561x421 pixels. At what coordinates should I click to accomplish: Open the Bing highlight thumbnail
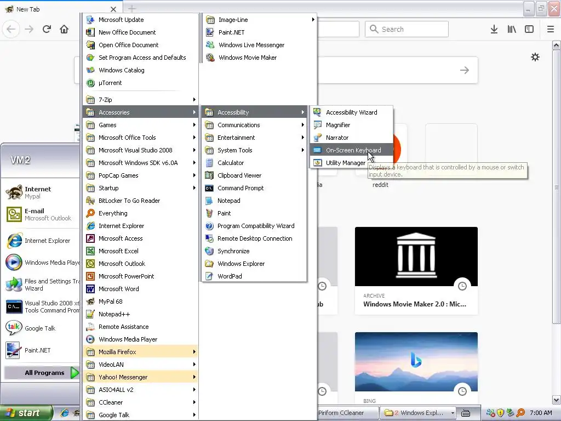pos(416,362)
